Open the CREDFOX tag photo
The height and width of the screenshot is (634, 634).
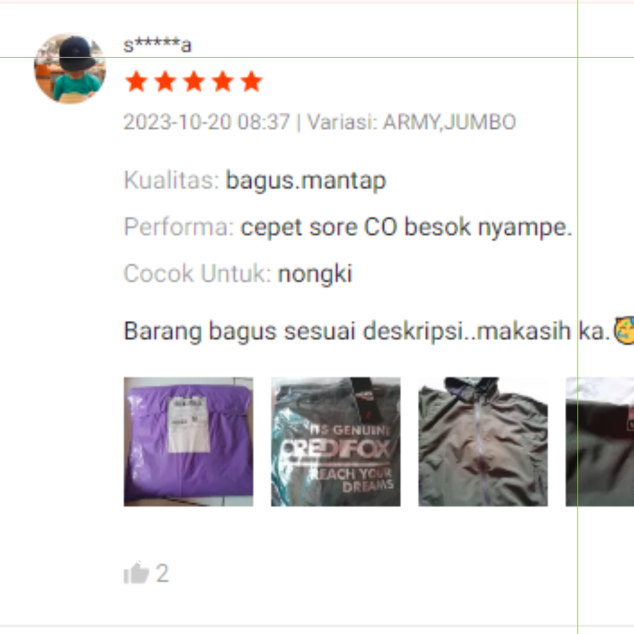click(336, 441)
